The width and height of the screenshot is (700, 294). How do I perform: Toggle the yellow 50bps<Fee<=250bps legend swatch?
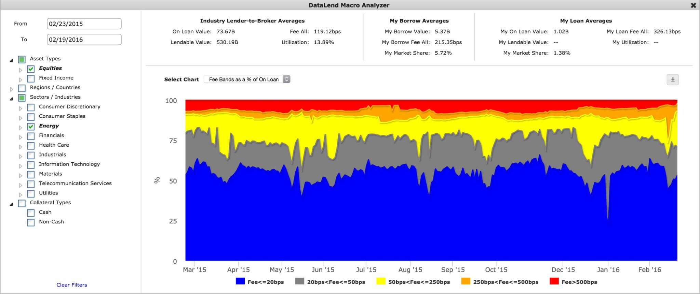(x=381, y=281)
